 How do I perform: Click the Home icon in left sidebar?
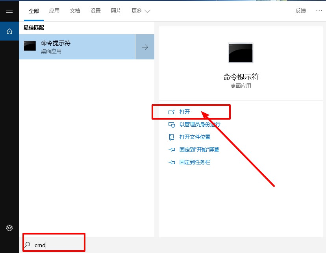[x=9, y=31]
